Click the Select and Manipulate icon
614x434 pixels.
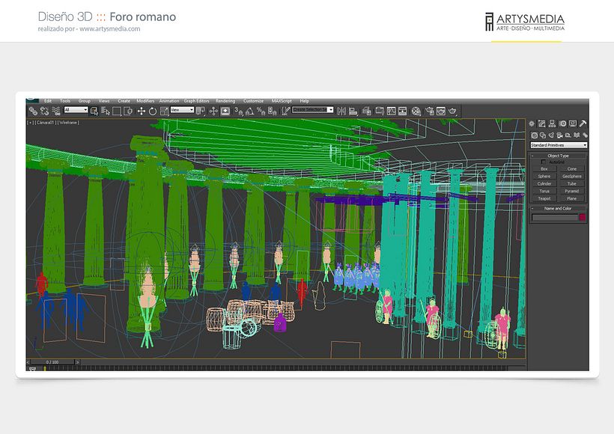point(213,111)
